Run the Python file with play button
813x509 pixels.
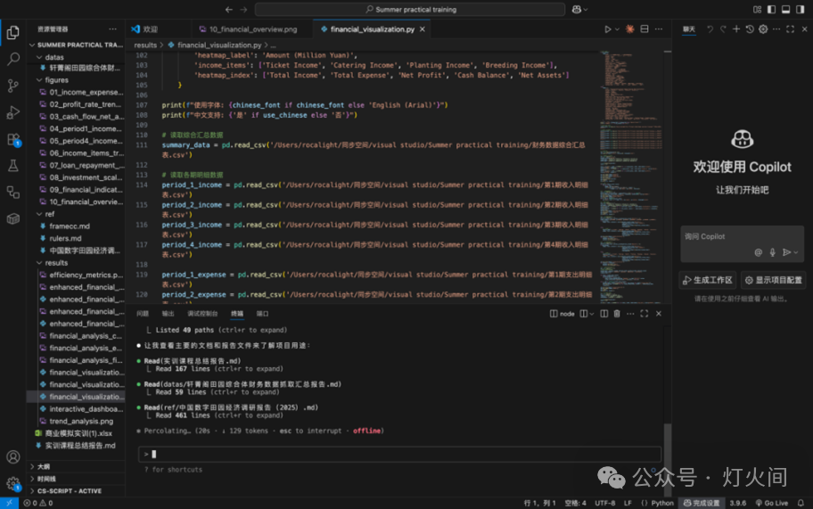608,29
